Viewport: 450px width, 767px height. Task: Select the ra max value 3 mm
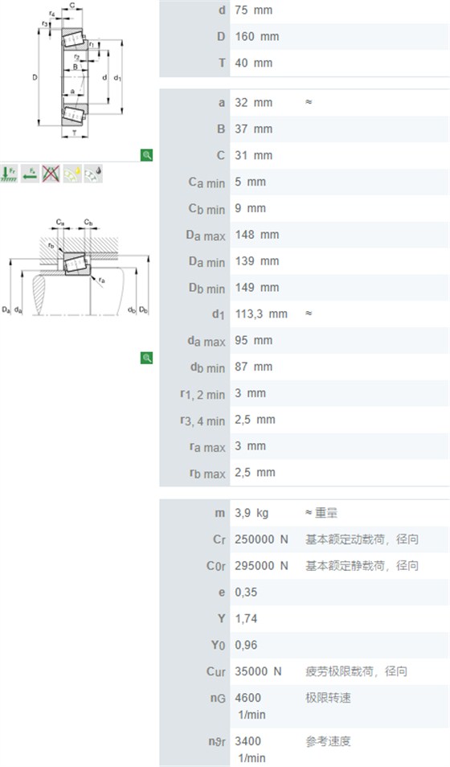pos(250,446)
